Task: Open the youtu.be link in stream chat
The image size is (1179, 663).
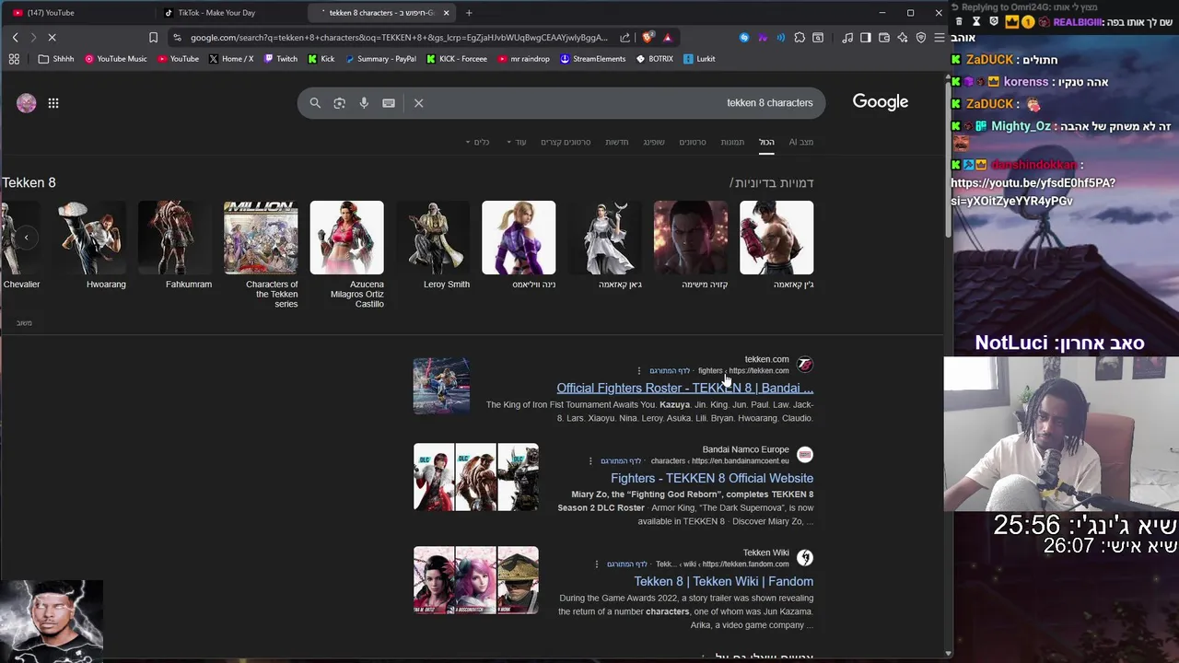Action: 1033,192
